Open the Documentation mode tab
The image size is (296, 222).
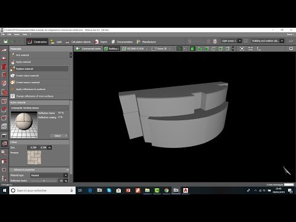pos(122,42)
